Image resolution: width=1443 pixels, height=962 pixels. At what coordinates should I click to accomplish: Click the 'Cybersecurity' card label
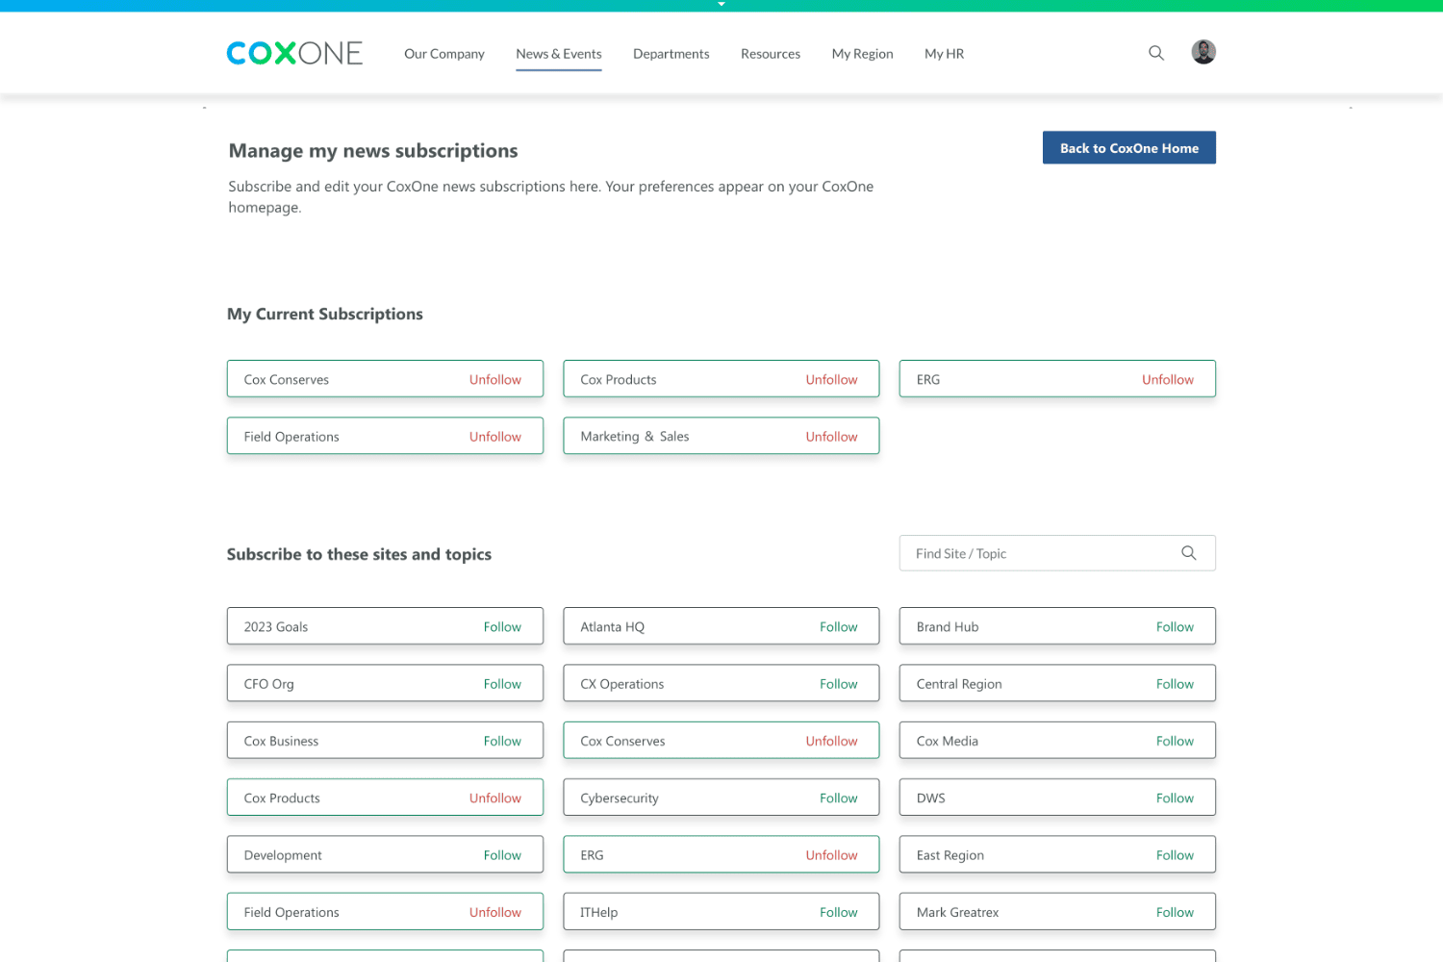point(620,798)
